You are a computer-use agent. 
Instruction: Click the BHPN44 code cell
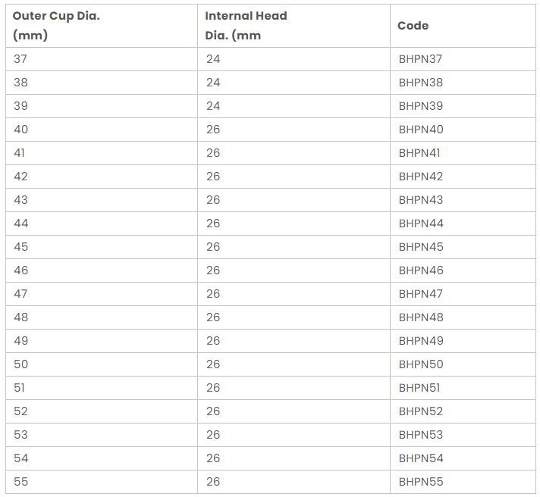click(421, 223)
